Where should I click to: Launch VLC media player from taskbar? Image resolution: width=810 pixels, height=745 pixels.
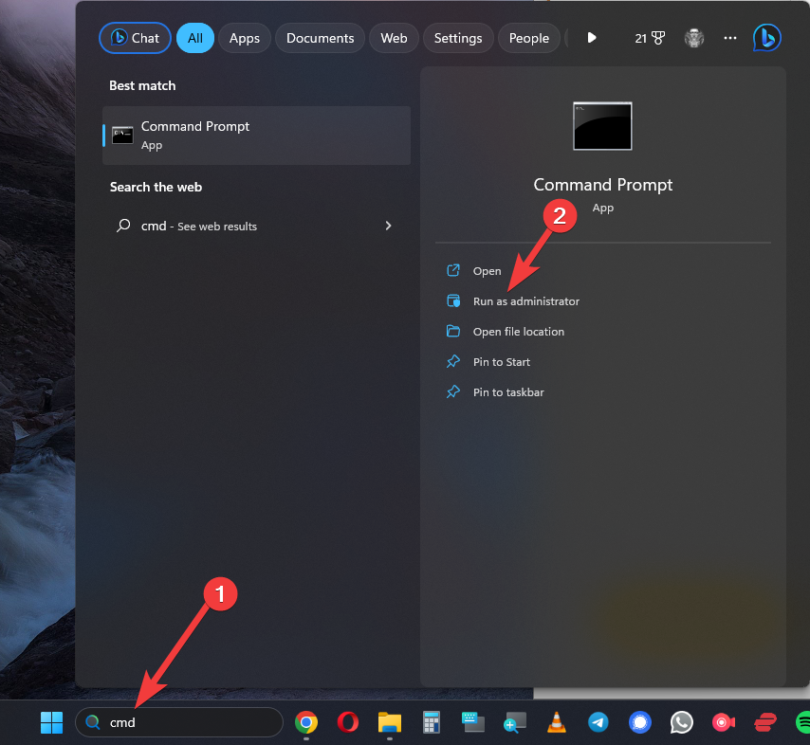(557, 723)
